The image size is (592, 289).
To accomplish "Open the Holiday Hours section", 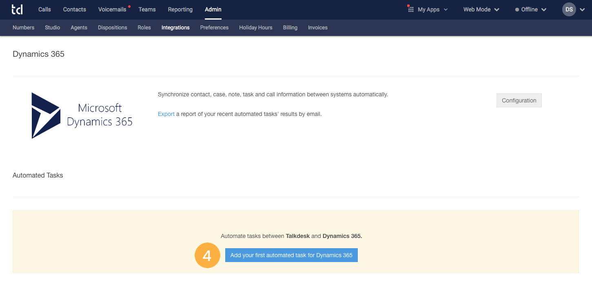I will [x=256, y=27].
